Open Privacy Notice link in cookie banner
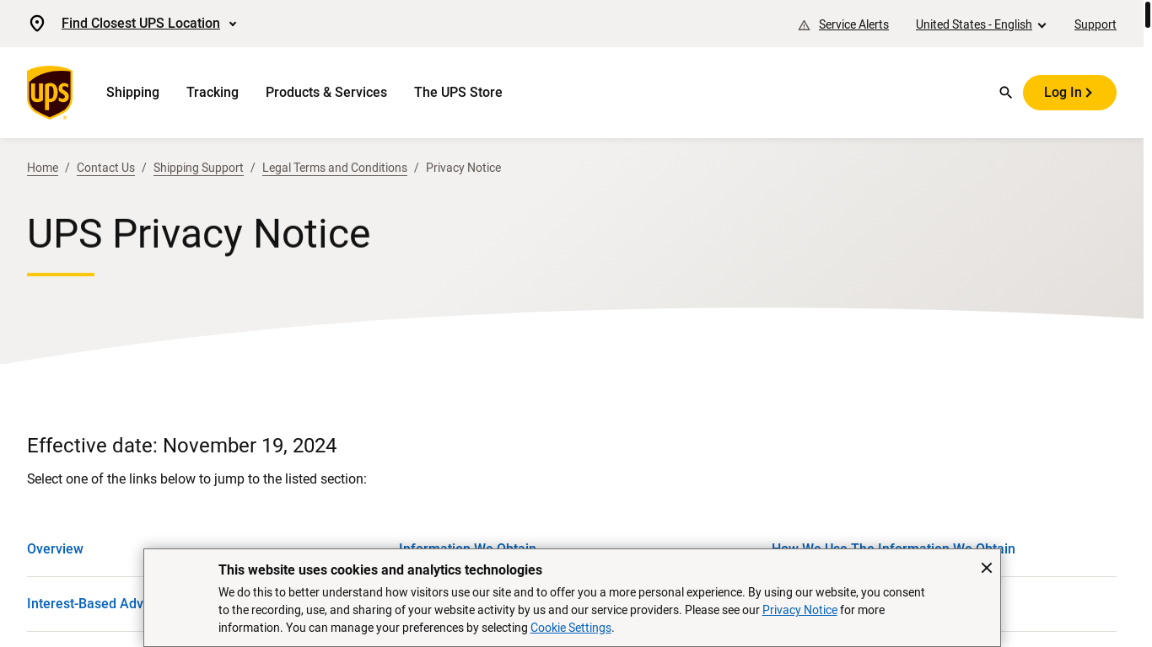Image resolution: width=1152 pixels, height=647 pixels. 799,610
